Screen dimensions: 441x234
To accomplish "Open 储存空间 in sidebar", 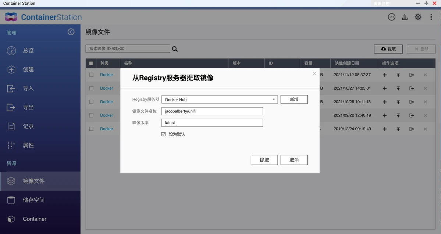I will (40, 200).
